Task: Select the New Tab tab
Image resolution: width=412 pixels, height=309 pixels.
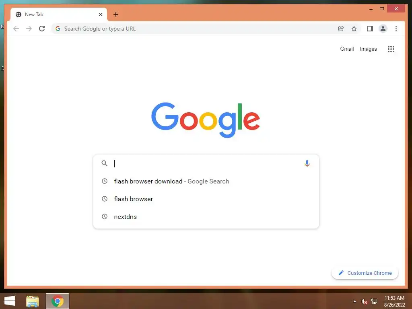Action: tap(59, 14)
